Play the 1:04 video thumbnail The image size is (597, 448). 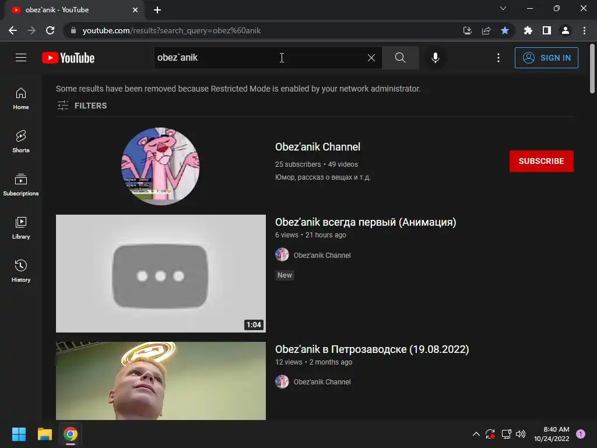click(161, 274)
